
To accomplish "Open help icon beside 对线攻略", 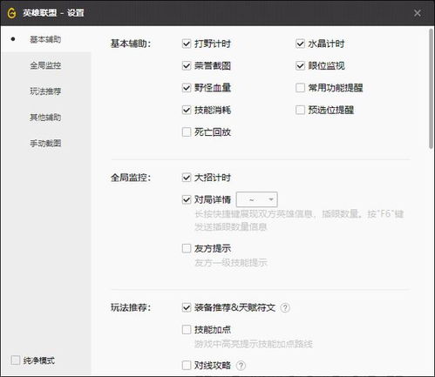I will (241, 366).
